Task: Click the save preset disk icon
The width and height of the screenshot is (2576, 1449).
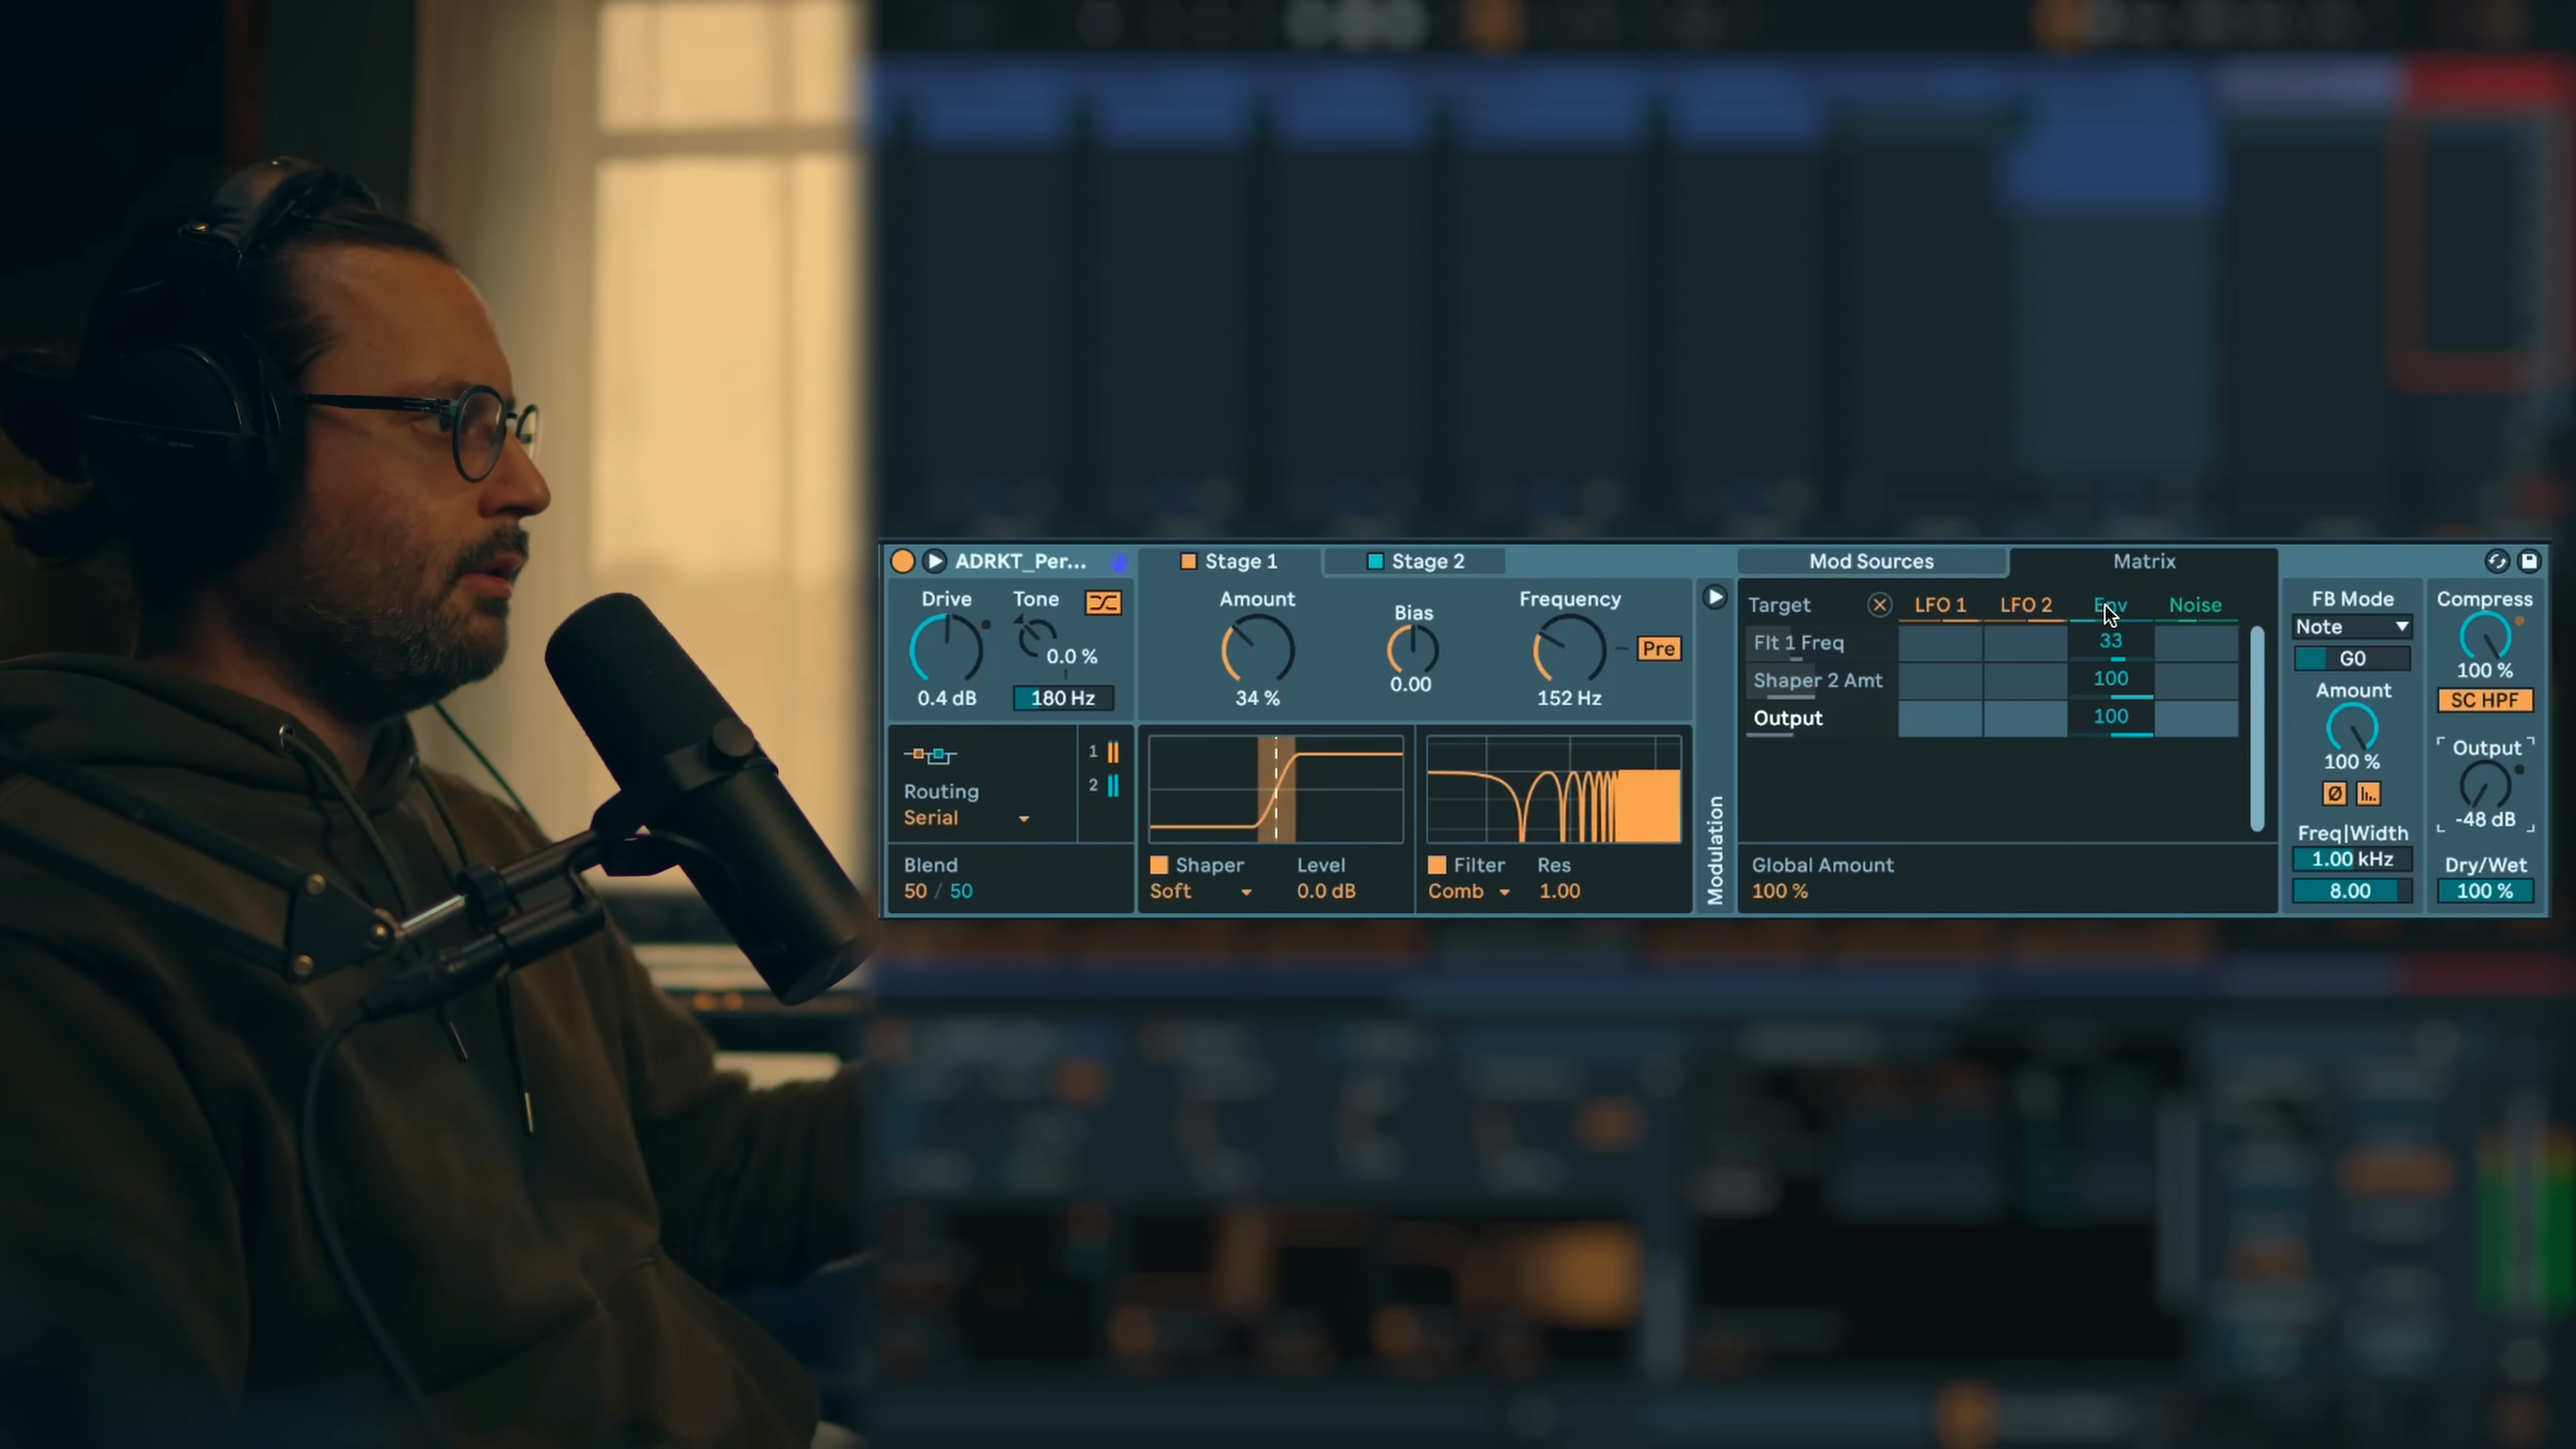Action: (x=2529, y=561)
